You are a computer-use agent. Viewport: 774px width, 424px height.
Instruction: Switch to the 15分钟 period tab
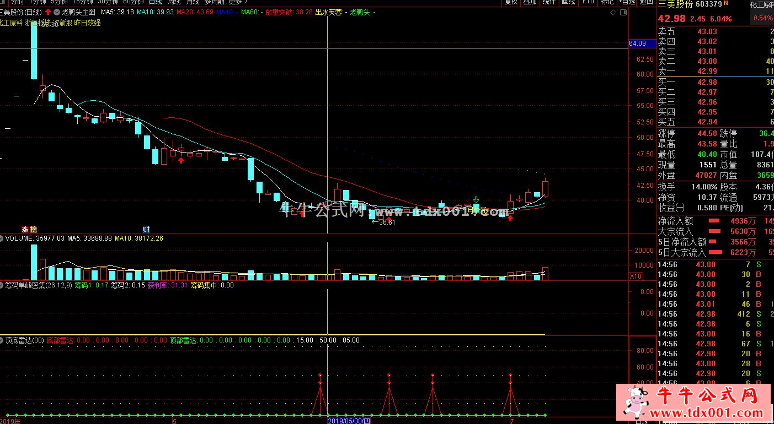(83, 2)
